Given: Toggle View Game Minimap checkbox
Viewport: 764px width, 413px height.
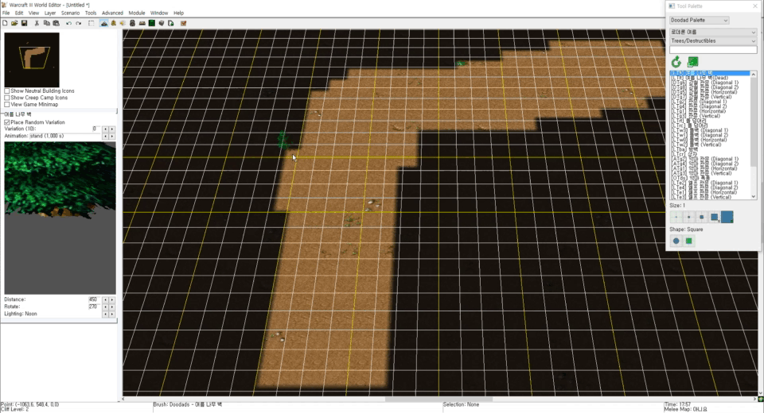Looking at the screenshot, I should [7, 105].
